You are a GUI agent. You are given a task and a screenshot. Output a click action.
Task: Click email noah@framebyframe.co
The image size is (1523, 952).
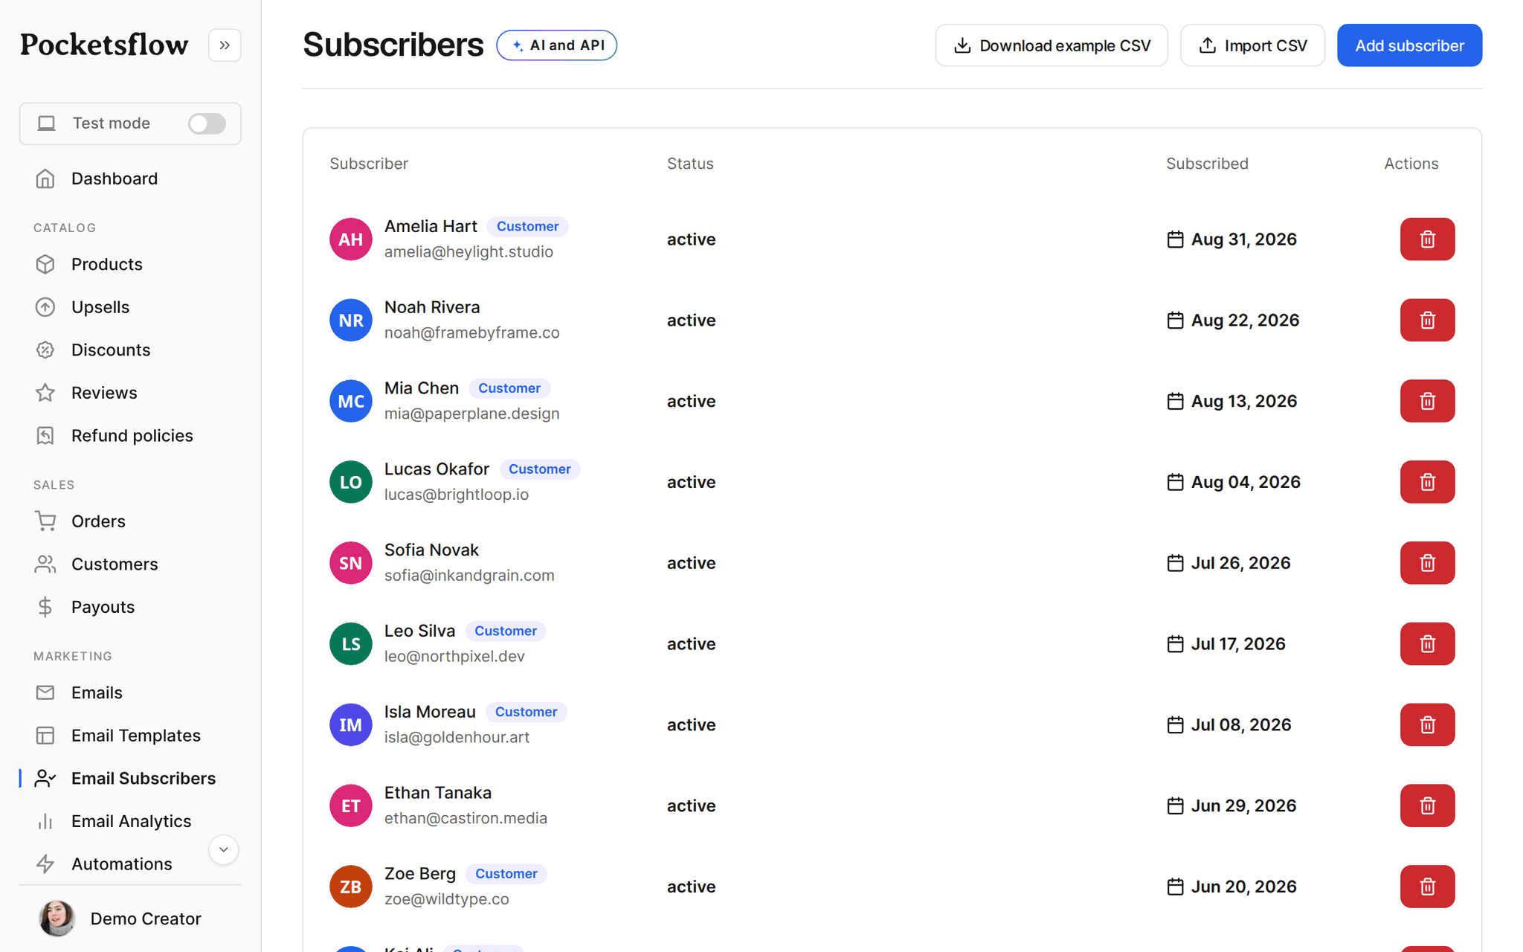click(x=471, y=332)
